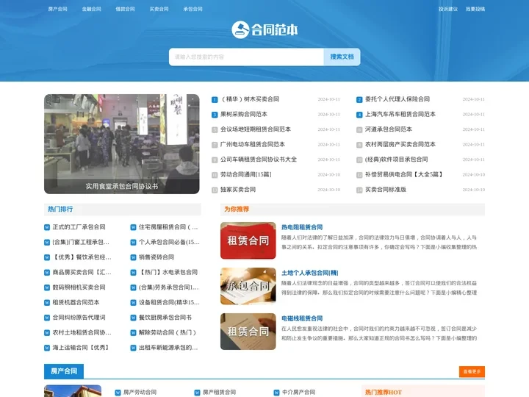The image size is (529, 397).
Task: Open the 实用食堂承包合同协议书 featured image
Action: coord(122,144)
